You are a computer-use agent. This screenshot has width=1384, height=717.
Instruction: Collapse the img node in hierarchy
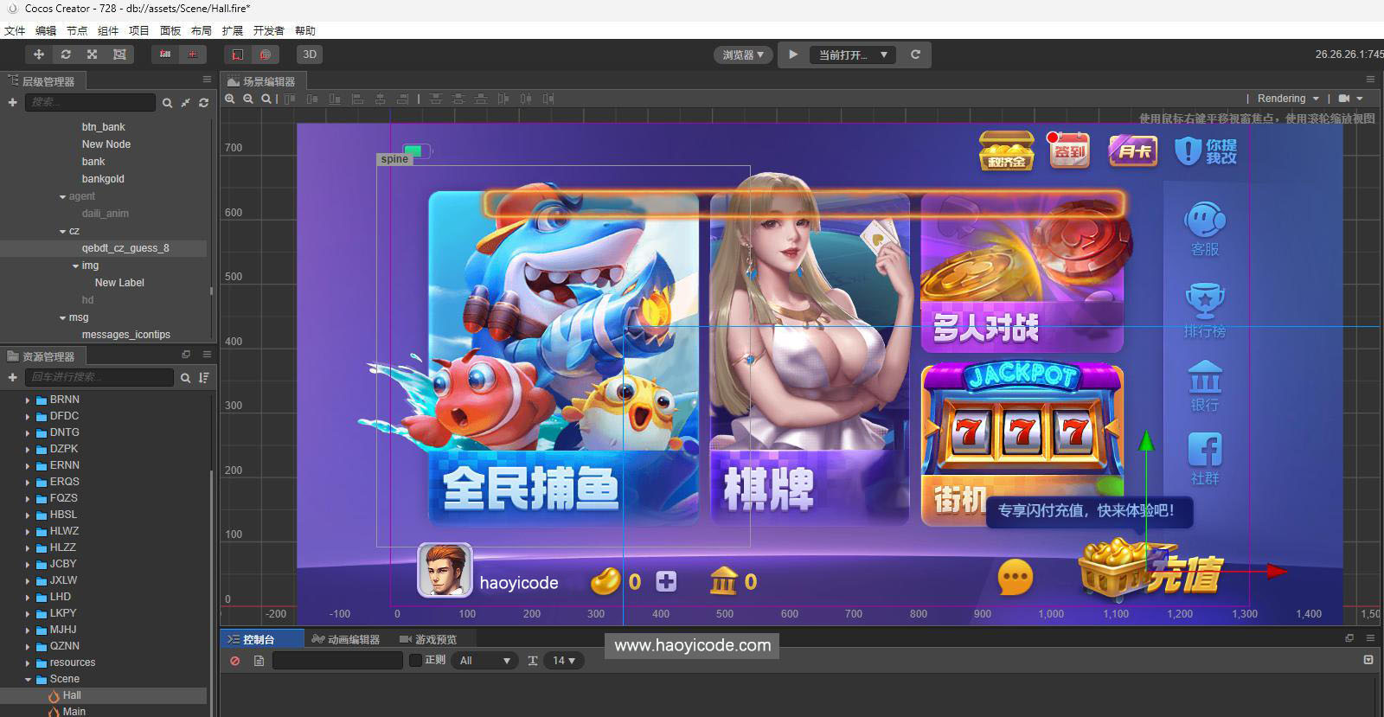click(x=75, y=266)
